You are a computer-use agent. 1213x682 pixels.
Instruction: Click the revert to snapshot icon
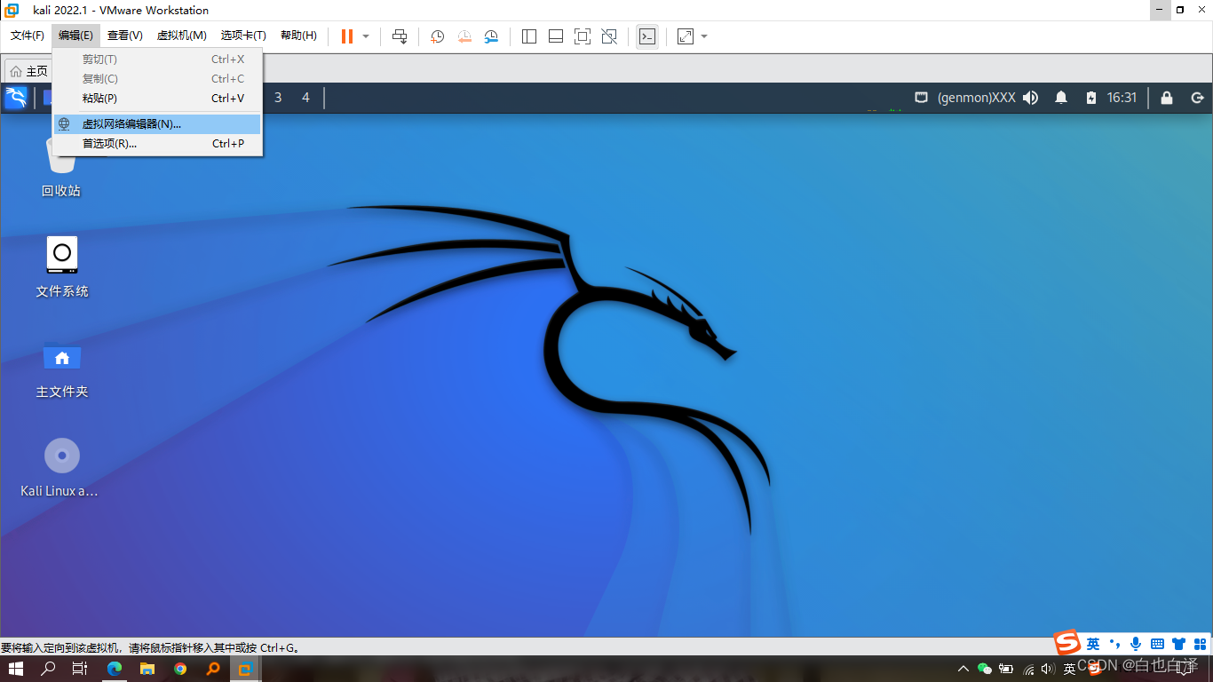[x=464, y=36]
